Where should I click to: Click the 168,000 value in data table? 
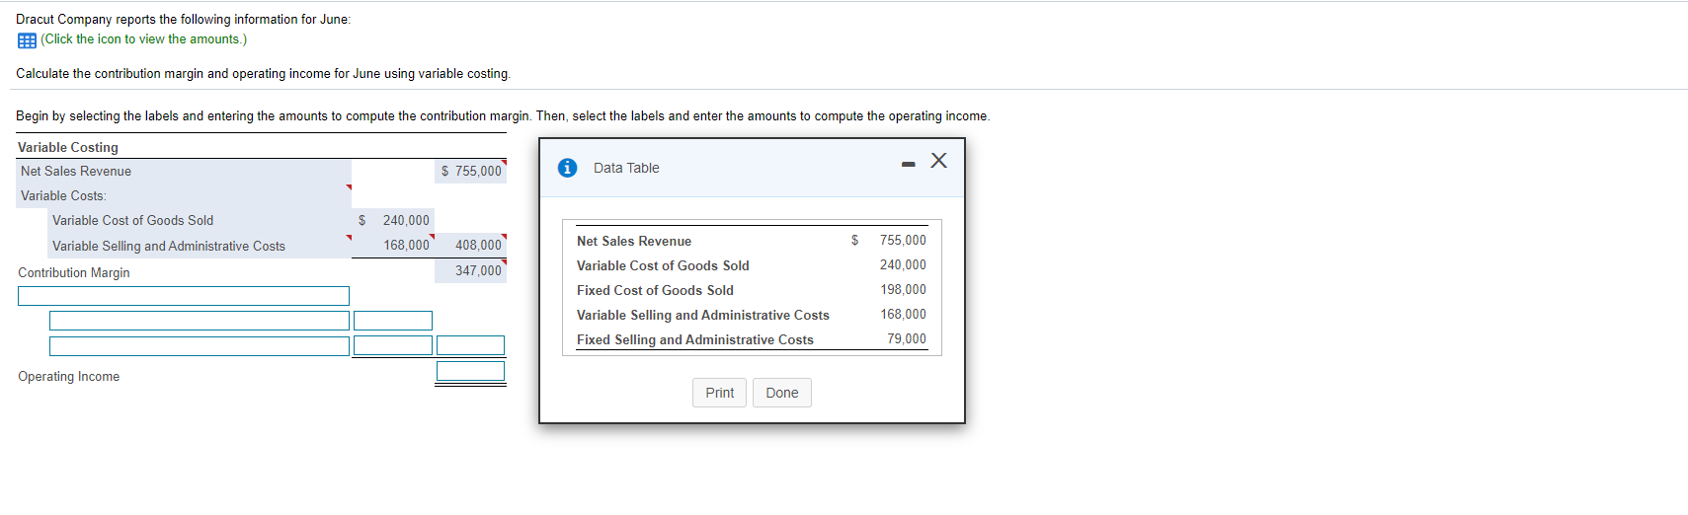(x=904, y=314)
